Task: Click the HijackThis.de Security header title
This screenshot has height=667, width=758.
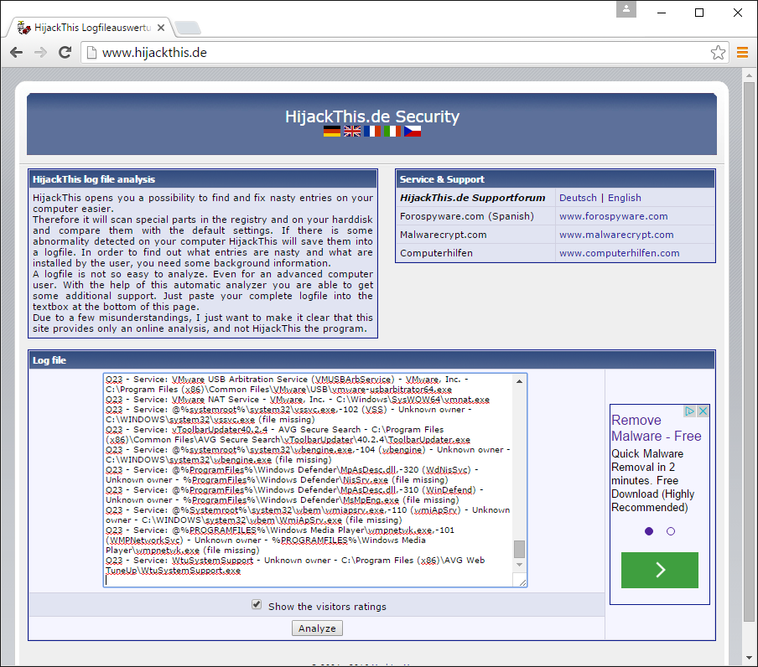Action: coord(371,116)
